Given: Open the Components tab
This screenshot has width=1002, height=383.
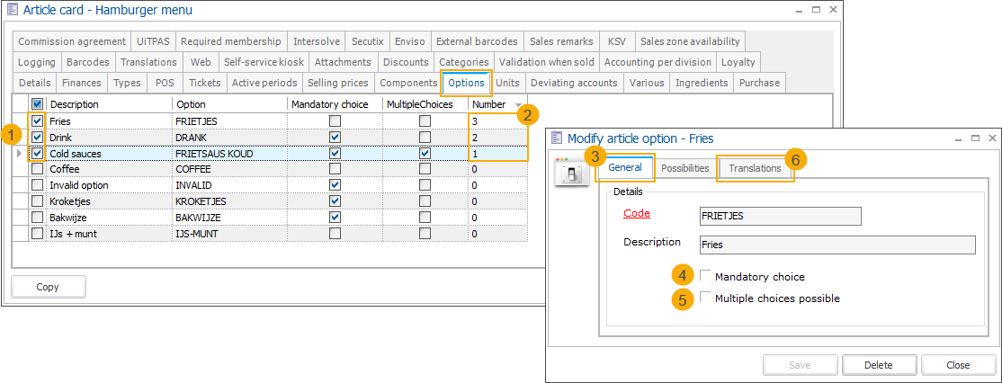Looking at the screenshot, I should pos(407,83).
